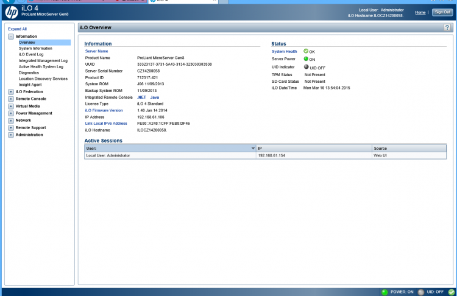This screenshot has width=457, height=296.
Task: Click the Source column header
Action: [409, 148]
